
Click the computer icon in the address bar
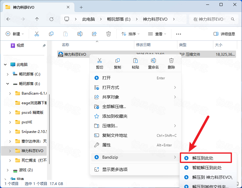point(67,19)
